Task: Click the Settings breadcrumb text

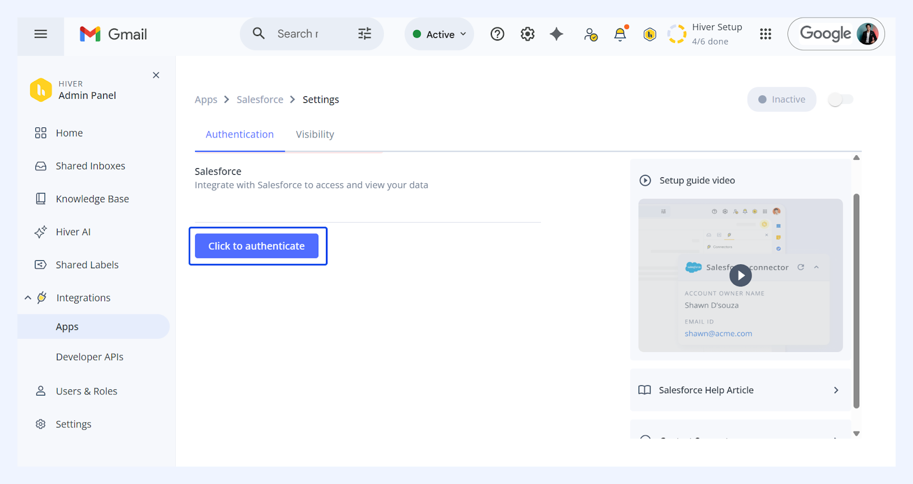Action: (321, 100)
